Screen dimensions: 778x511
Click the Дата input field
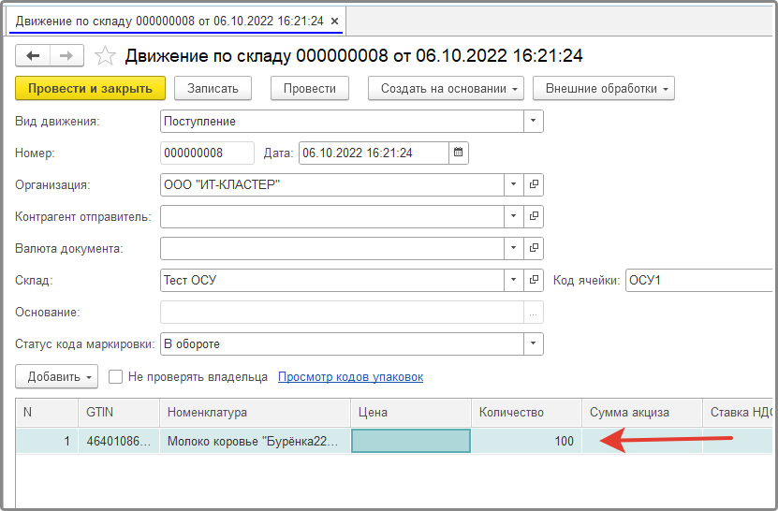point(374,153)
